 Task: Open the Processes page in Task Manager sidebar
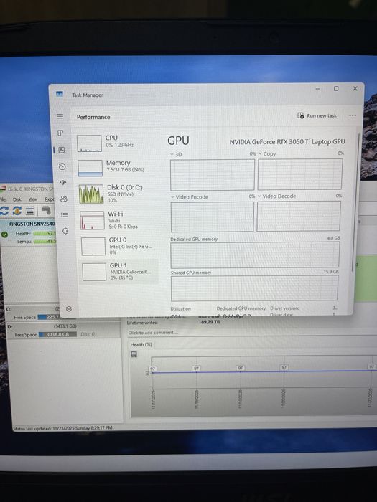(x=60, y=133)
